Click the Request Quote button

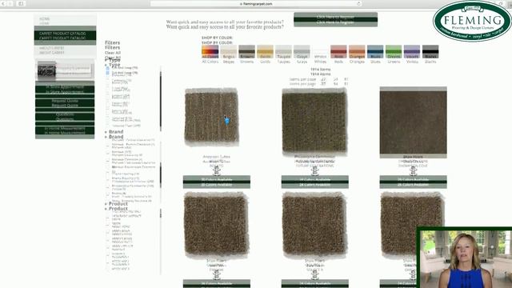coord(65,103)
